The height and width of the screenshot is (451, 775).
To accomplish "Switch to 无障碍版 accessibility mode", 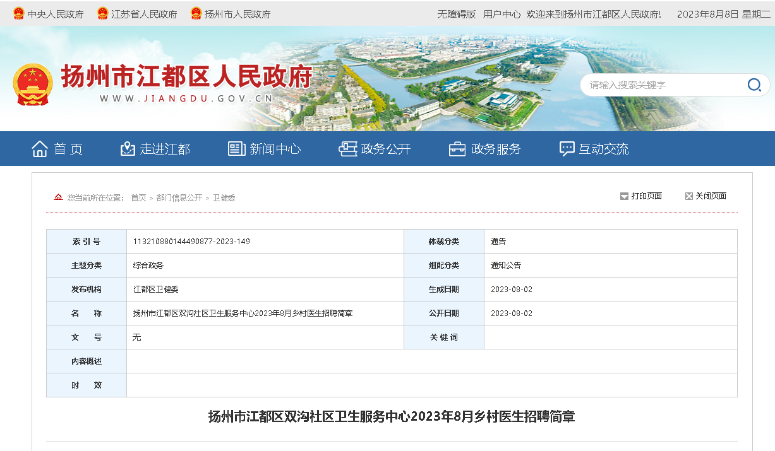I will point(456,14).
